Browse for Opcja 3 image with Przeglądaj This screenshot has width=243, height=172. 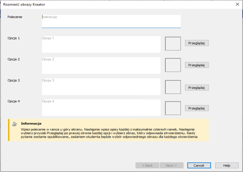(x=197, y=88)
